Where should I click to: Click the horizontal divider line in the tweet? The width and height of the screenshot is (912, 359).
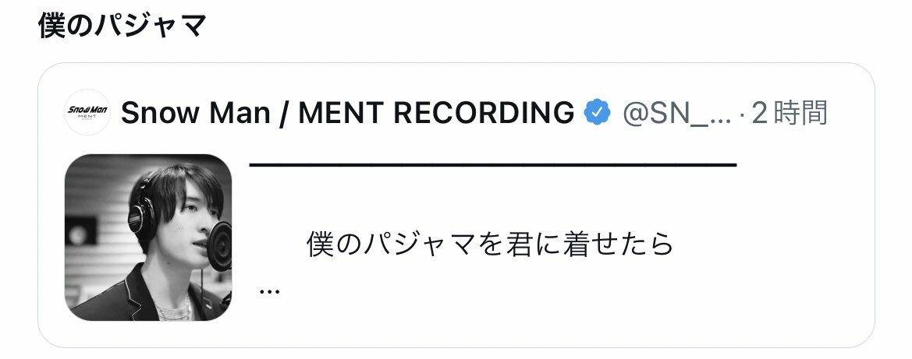(493, 166)
